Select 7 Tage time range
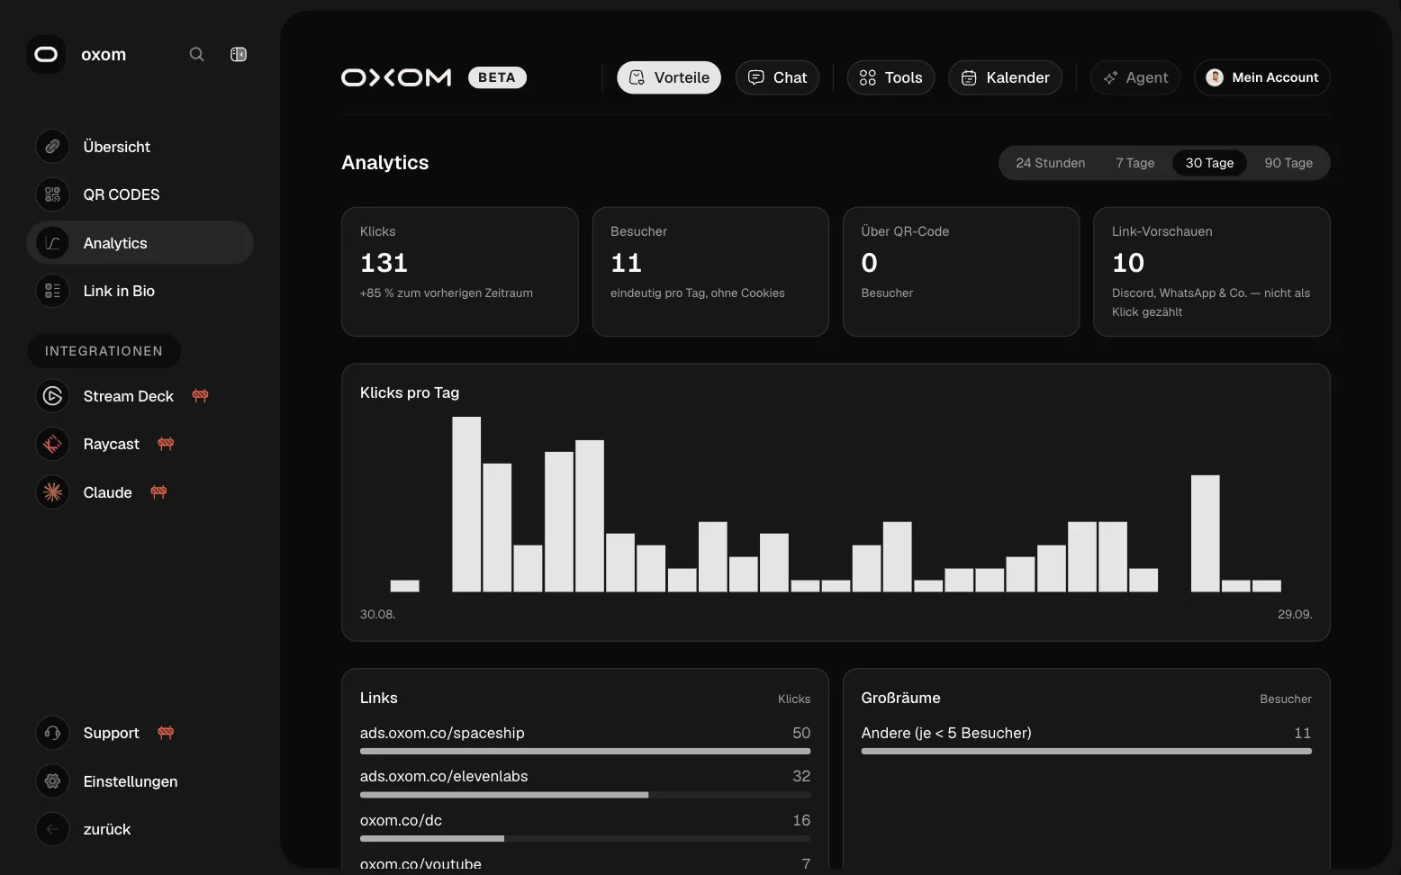 pyautogui.click(x=1135, y=163)
